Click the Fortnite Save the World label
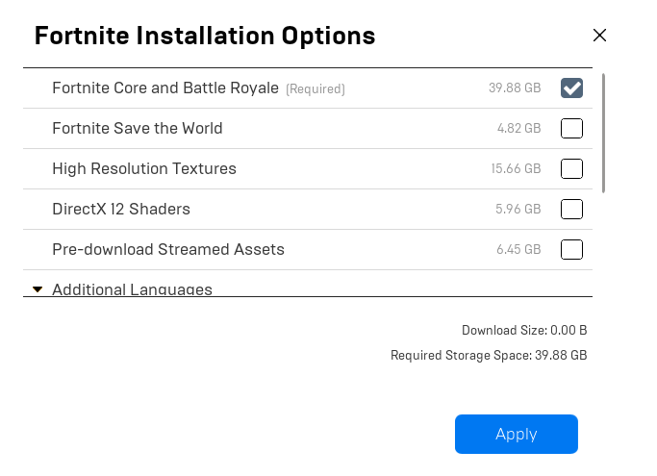657x476 pixels. coord(137,129)
